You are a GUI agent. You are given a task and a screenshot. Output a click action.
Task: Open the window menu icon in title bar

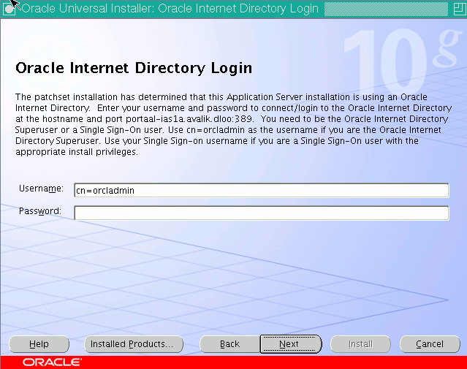10,9
